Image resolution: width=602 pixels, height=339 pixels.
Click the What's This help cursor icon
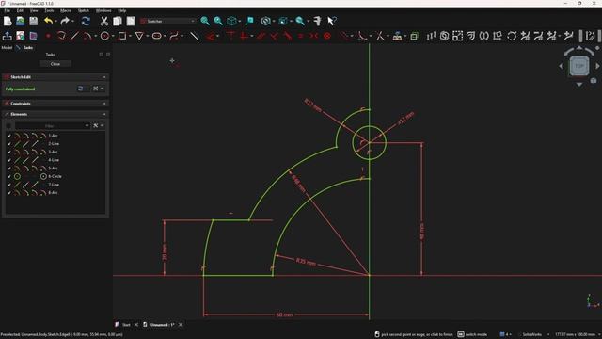(x=332, y=21)
